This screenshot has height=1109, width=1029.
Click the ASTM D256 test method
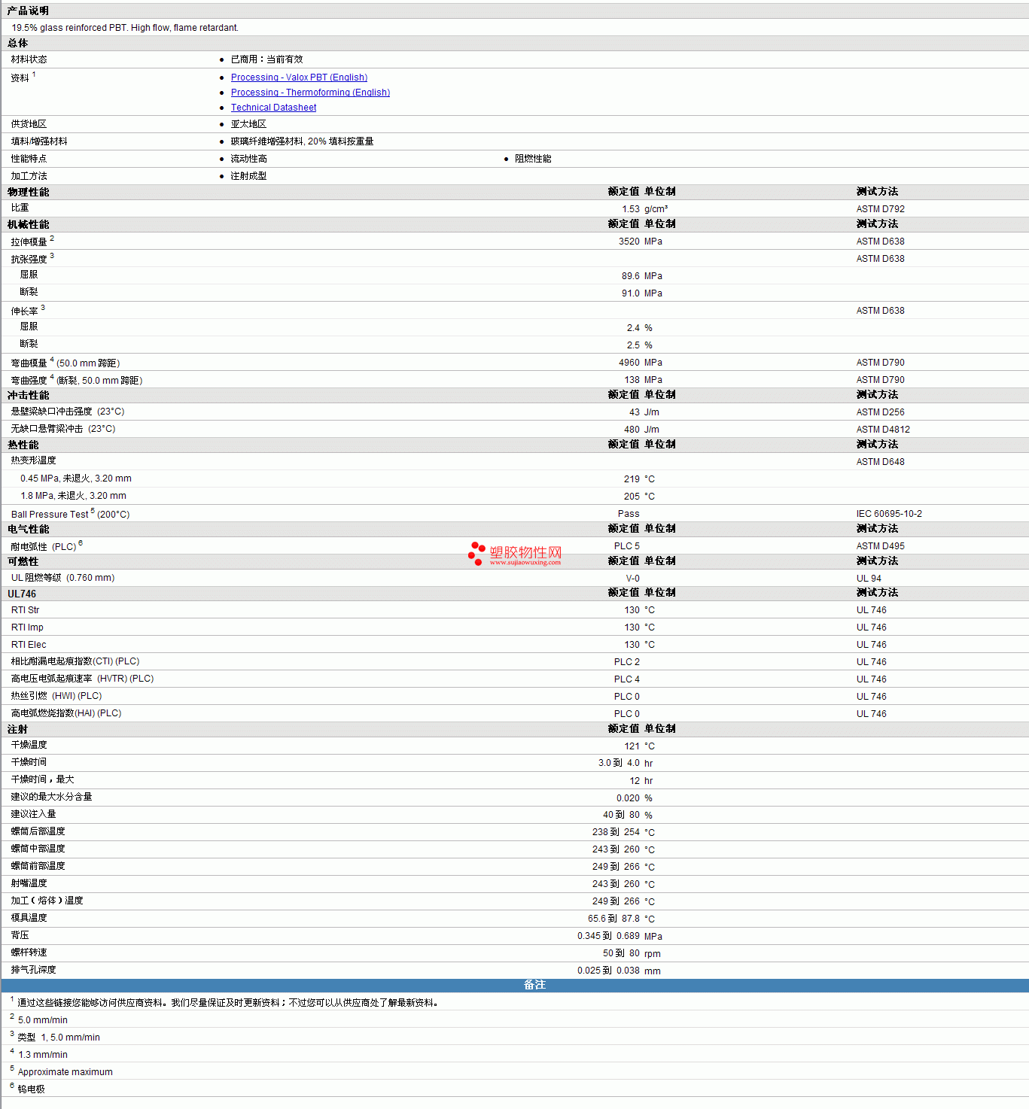tap(881, 412)
